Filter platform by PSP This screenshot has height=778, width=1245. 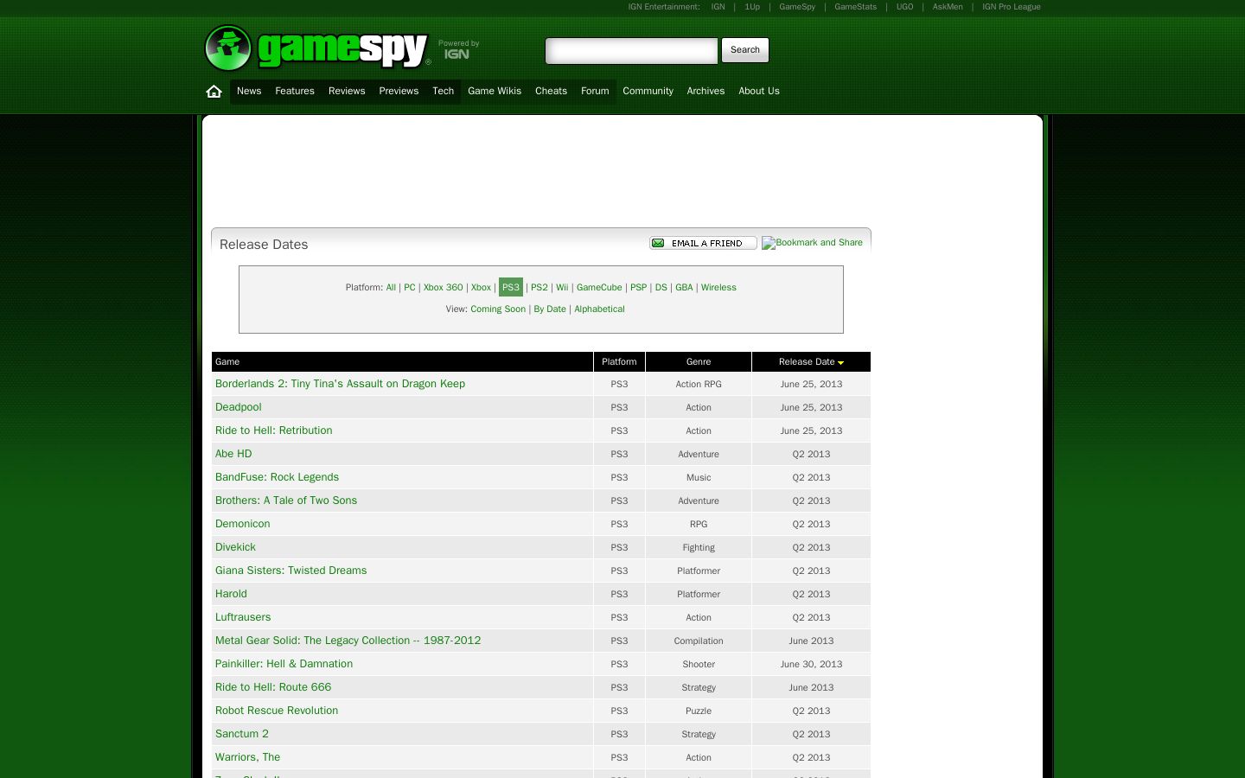click(x=639, y=288)
